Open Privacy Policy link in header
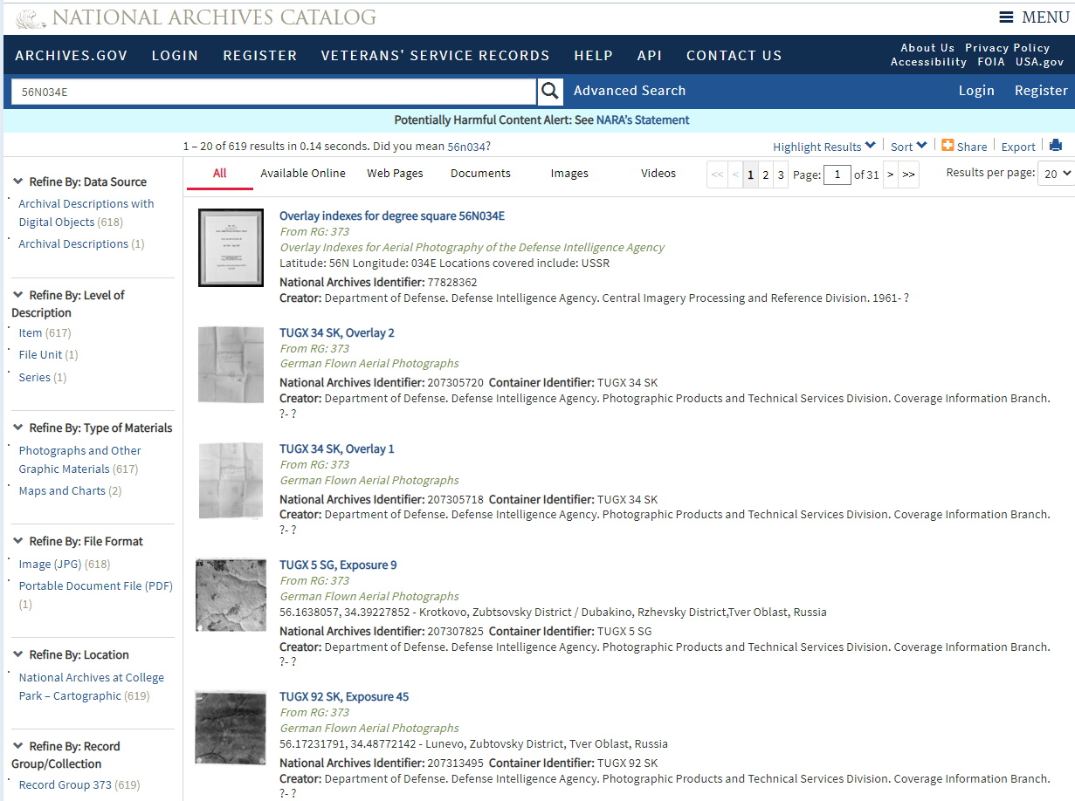Screen dimensions: 1075x801 pos(1007,48)
